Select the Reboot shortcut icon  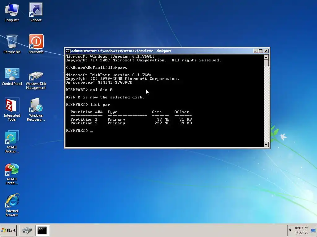coord(36,12)
